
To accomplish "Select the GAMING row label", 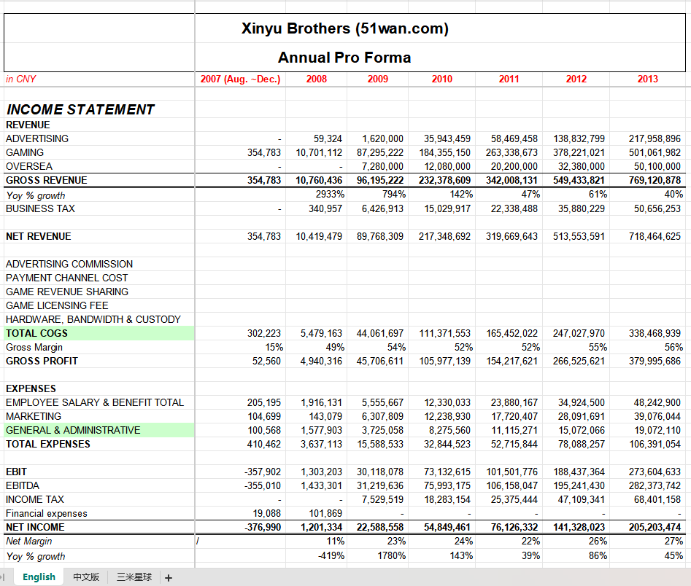I will 25,153.
